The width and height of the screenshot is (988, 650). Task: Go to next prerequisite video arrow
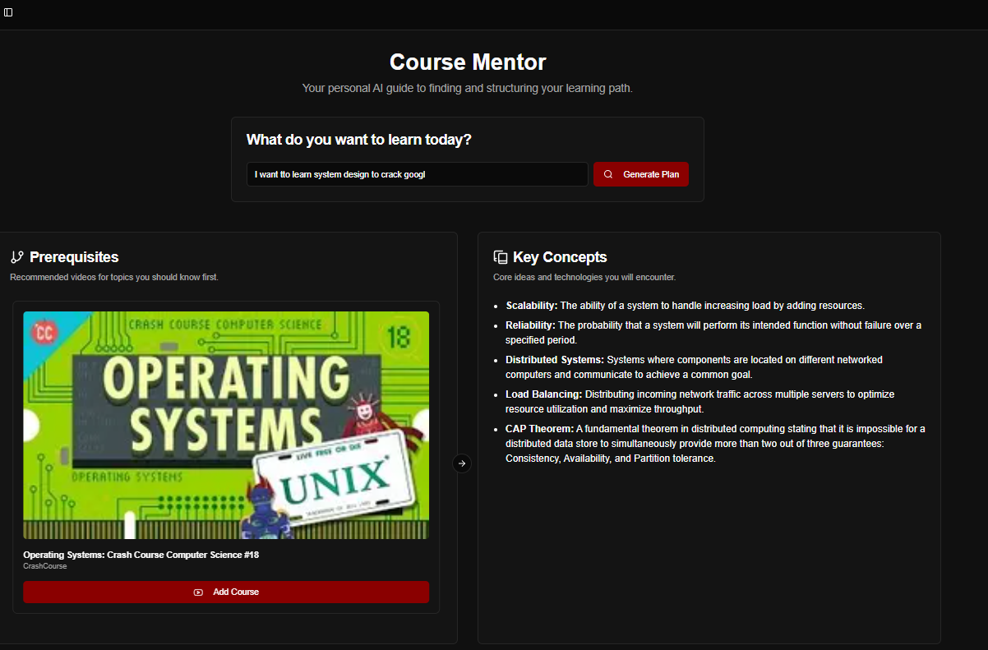click(462, 463)
